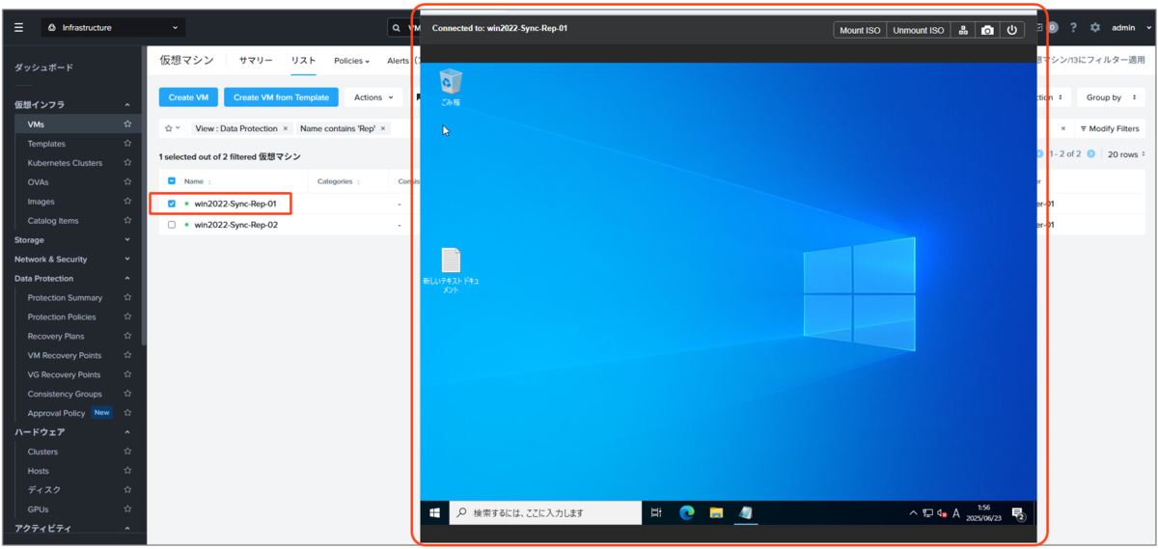Screen dimensions: 1158x549
Task: Open the Infrastructure app switcher dropdown
Action: 113,28
